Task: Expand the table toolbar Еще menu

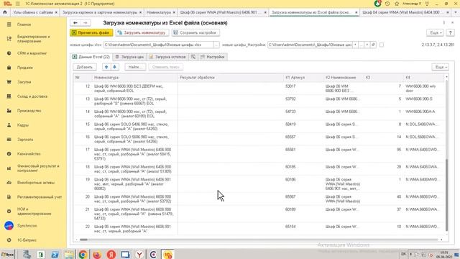Action: (x=440, y=67)
